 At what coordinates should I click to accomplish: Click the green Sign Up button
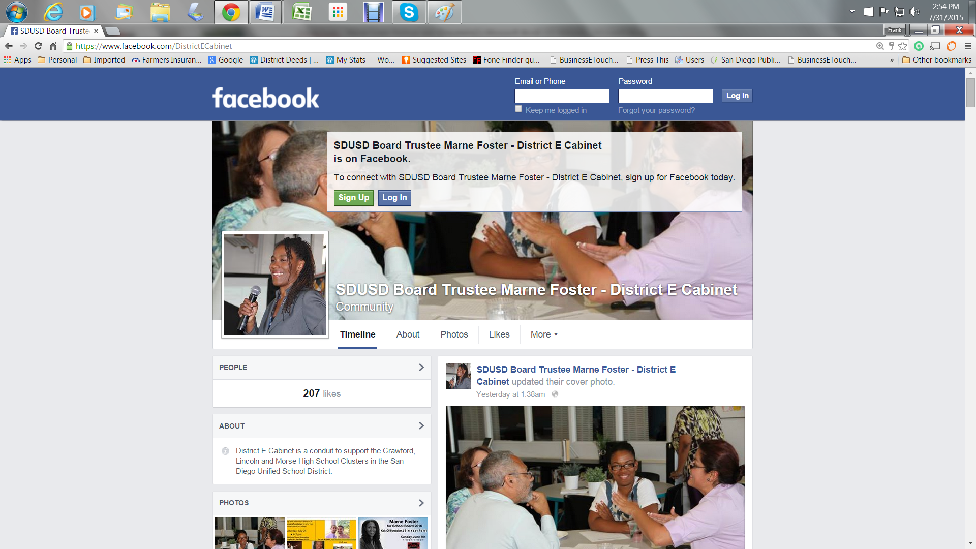[354, 198]
